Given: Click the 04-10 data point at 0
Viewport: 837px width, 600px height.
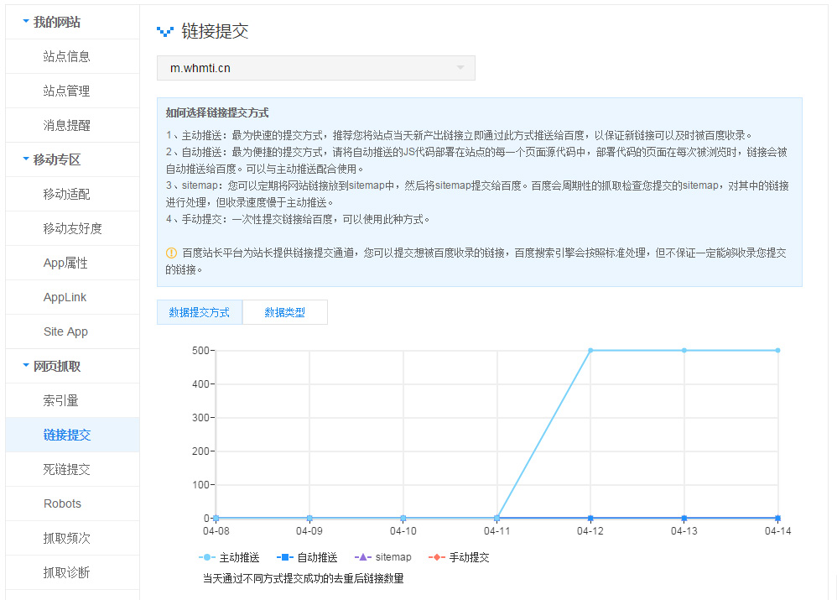Looking at the screenshot, I should (403, 519).
